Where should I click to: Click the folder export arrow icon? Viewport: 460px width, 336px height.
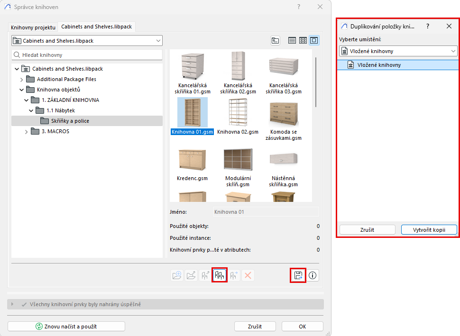click(x=191, y=275)
